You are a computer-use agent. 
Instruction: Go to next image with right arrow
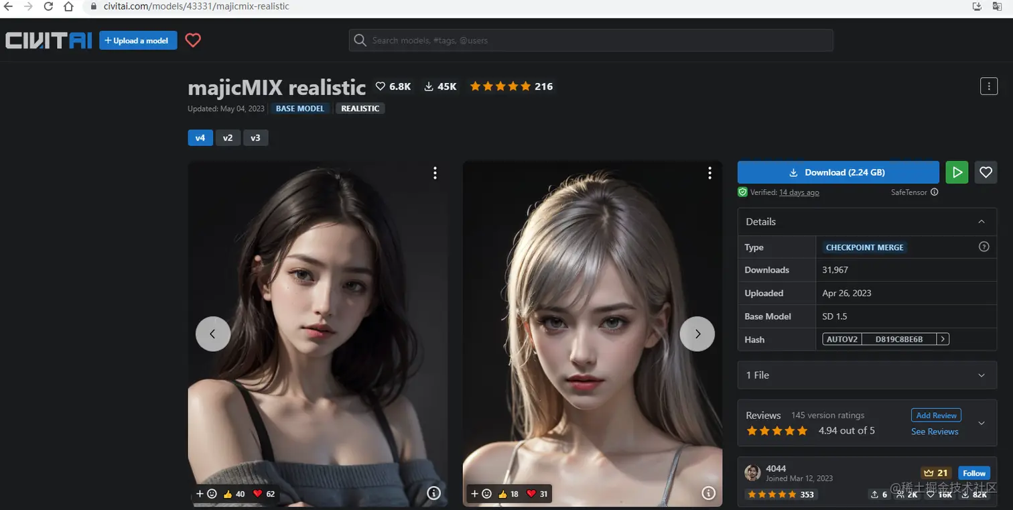tap(697, 334)
